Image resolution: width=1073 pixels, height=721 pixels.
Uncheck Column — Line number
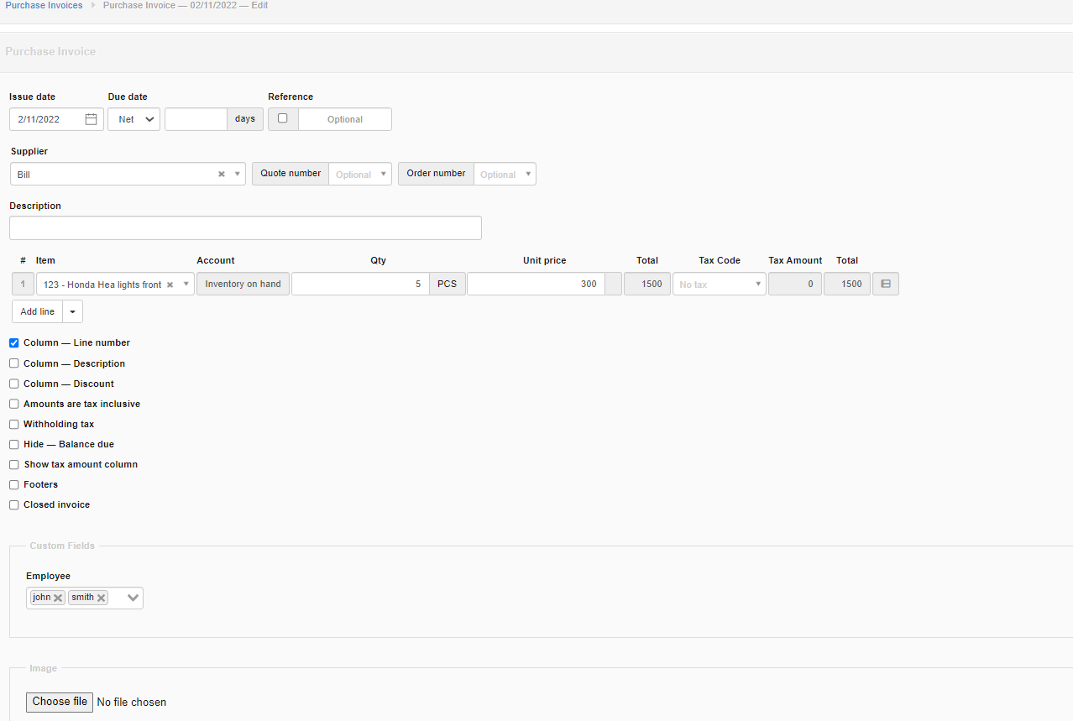coord(13,342)
